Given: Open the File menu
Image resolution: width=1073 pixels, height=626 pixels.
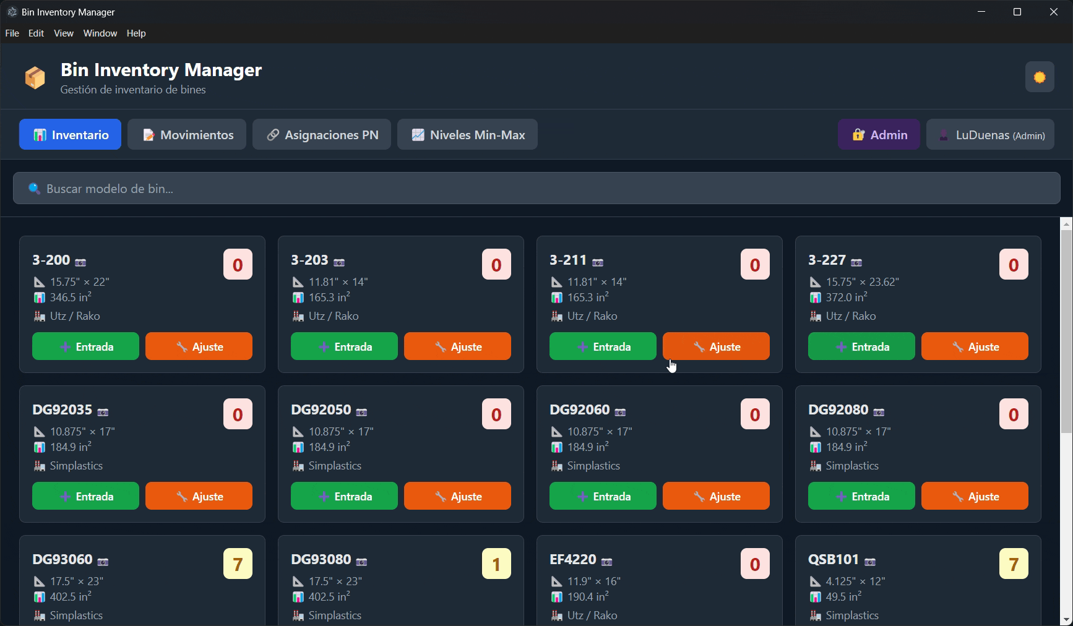Looking at the screenshot, I should [12, 33].
